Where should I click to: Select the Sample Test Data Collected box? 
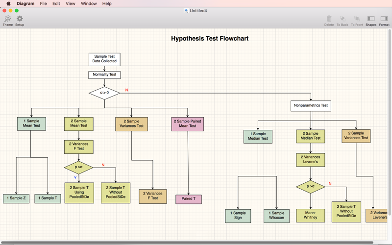coord(104,59)
